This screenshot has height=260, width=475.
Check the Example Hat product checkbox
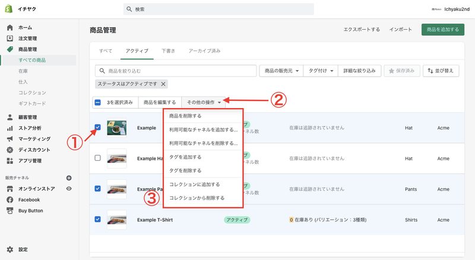coord(97,158)
